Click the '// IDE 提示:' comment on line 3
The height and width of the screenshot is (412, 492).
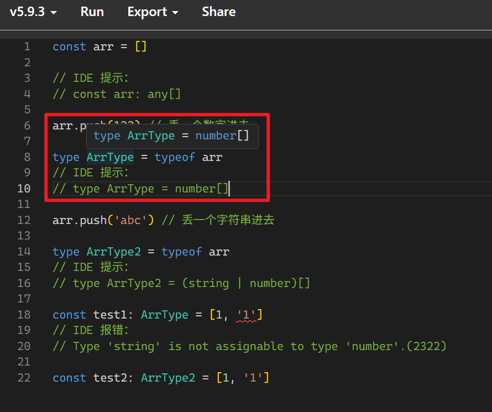(91, 78)
